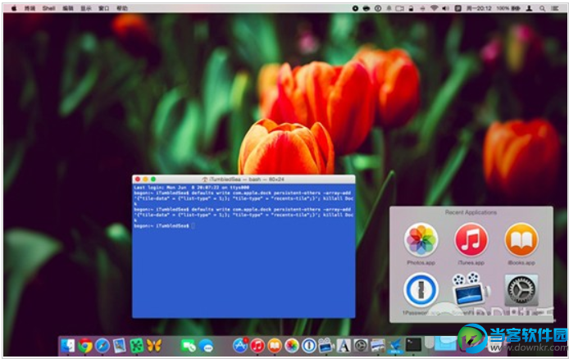Open the 窗口 menu in menu bar

104,7
